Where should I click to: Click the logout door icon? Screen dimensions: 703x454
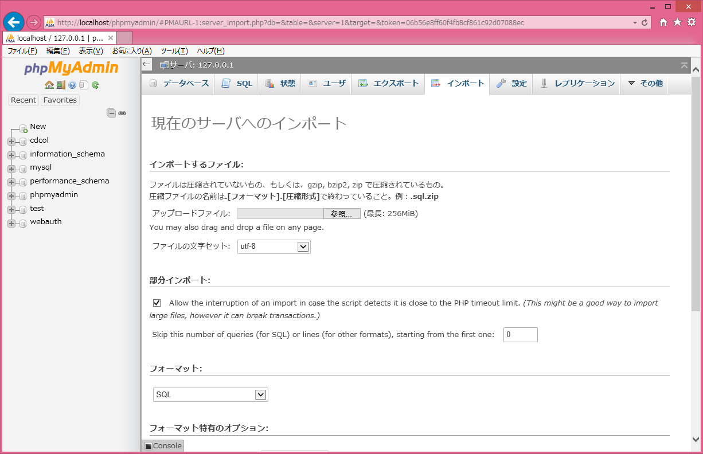point(60,85)
